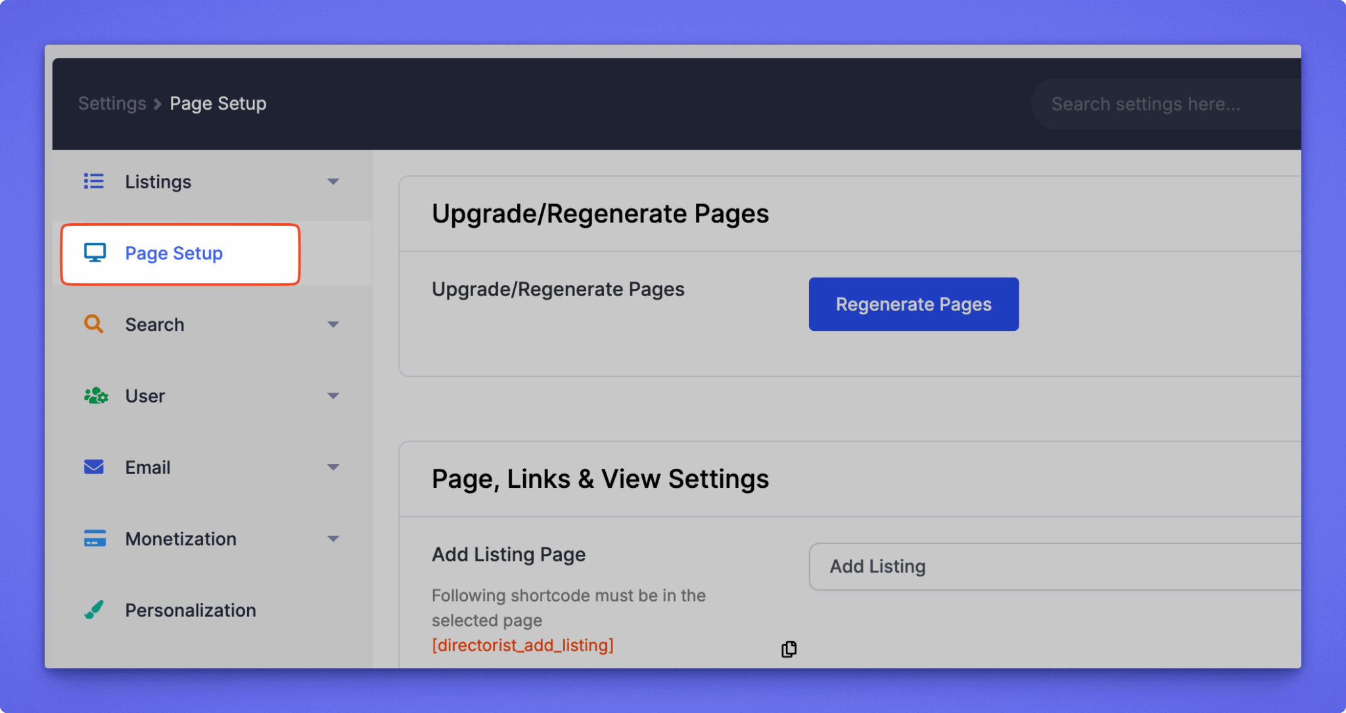Click the Monetization credit card icon
1346x713 pixels.
coord(95,538)
